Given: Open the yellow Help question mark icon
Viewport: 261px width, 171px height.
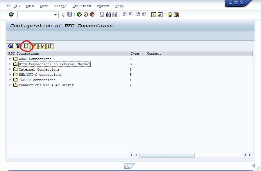Looking at the screenshot, I should pos(170,15).
